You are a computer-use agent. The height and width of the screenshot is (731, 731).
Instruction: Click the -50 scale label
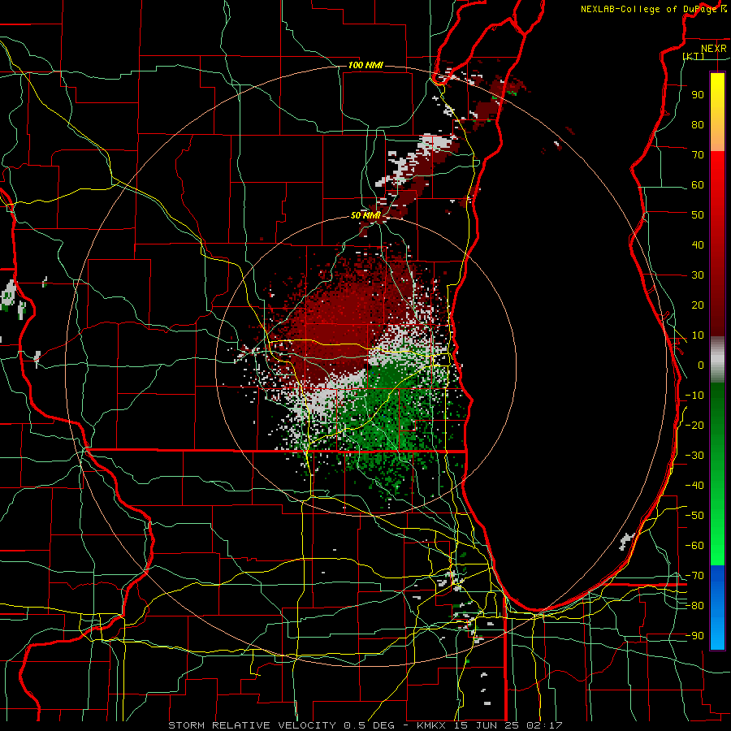pos(694,516)
